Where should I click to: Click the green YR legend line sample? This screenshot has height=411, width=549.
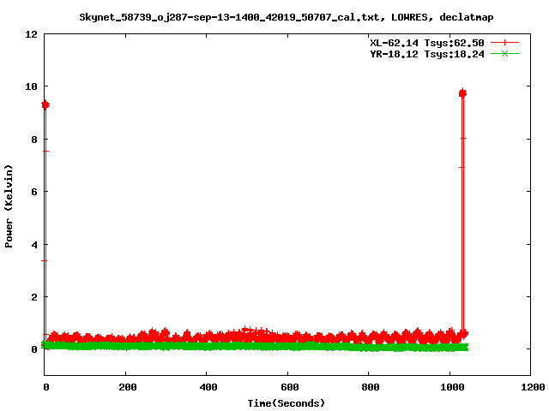pos(504,53)
